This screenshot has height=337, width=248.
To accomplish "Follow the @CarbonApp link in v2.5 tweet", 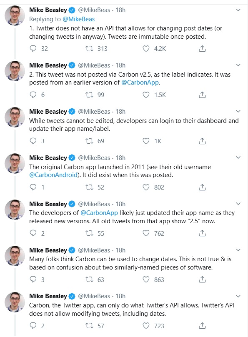I will pyautogui.click(x=140, y=82).
